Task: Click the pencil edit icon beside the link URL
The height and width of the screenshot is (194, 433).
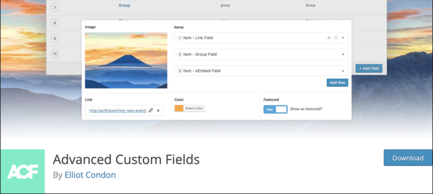Action: click(x=151, y=110)
